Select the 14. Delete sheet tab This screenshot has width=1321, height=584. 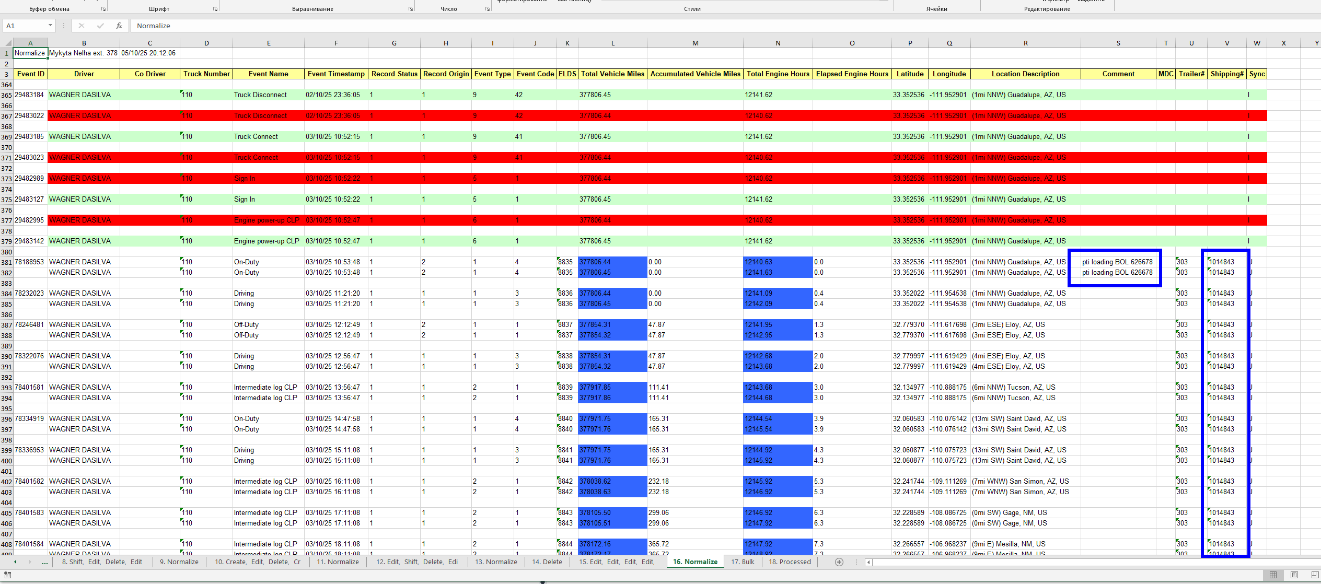tap(547, 562)
